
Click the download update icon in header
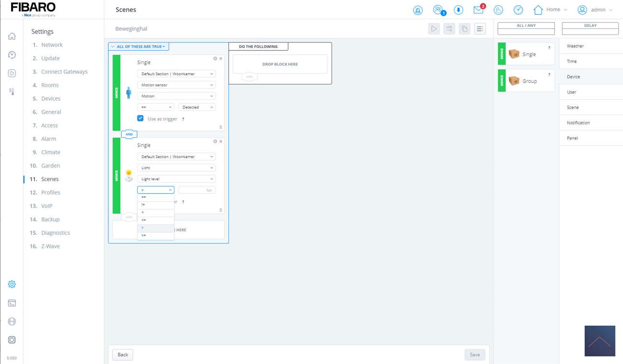click(x=458, y=10)
